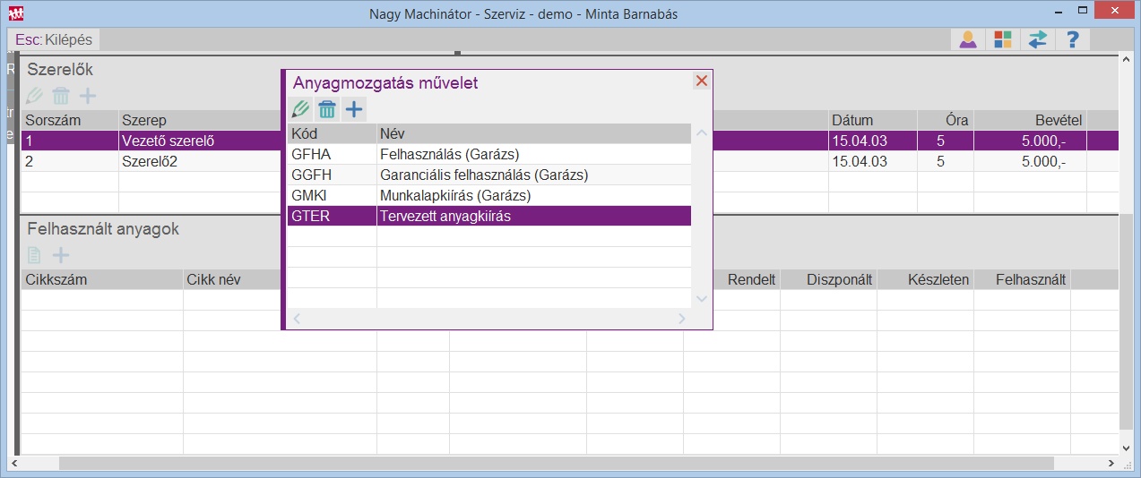Click the dialog list scroll down arrow

pos(702,299)
